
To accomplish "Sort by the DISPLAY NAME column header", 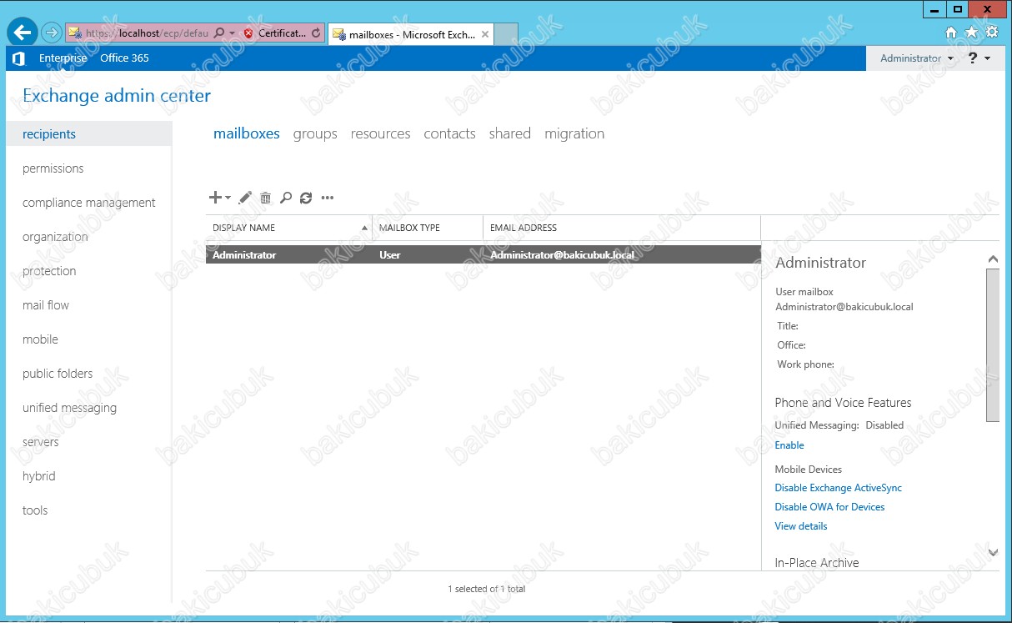I will [x=288, y=228].
